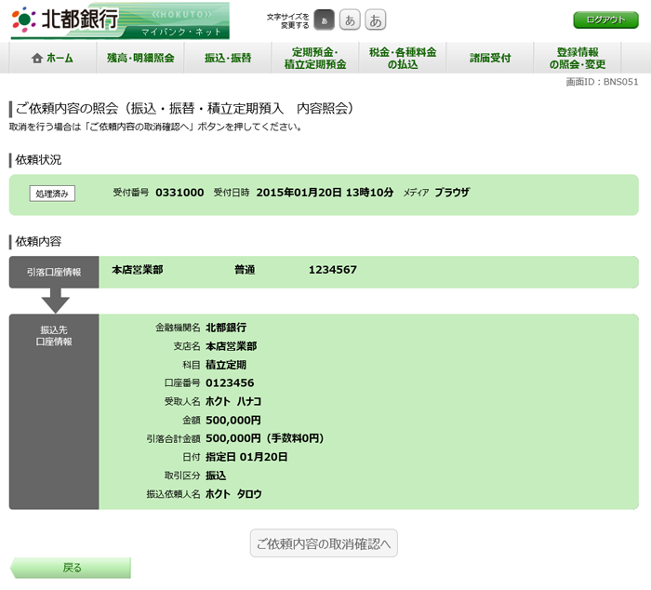
Task: Click the gray down arrow below 引落口座情報
Action: click(55, 300)
